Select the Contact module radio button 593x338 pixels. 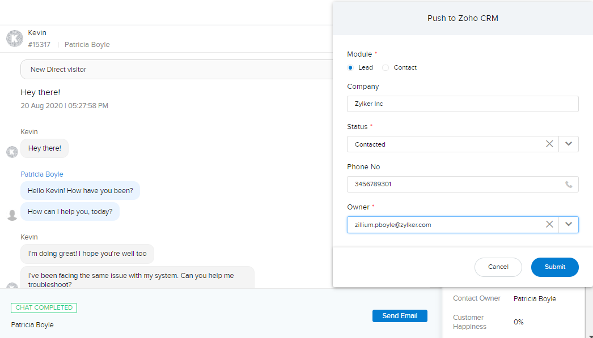point(386,68)
